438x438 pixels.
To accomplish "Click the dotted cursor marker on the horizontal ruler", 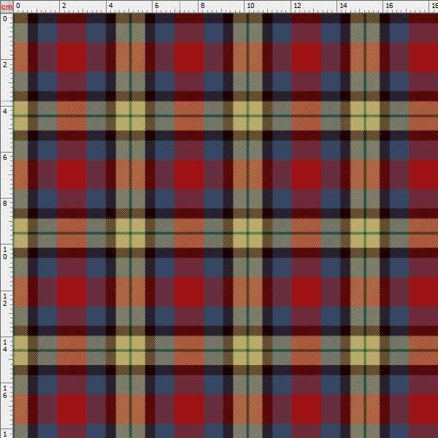I will (180, 7).
